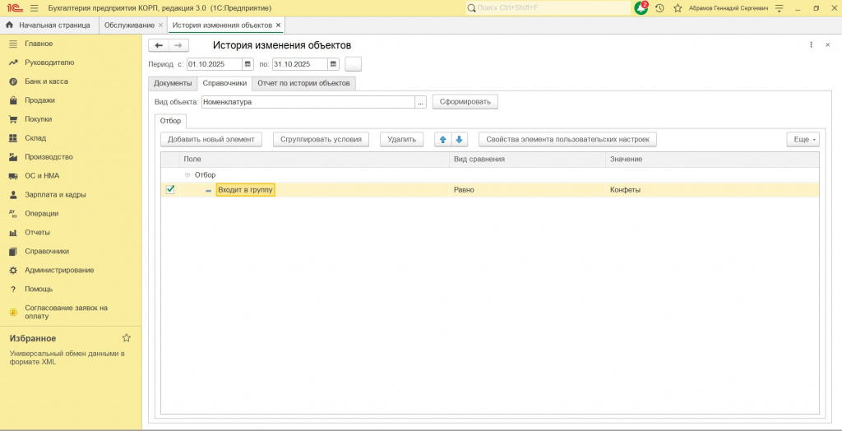The width and height of the screenshot is (842, 431).
Task: Open the Еще dropdown menu
Action: (803, 139)
